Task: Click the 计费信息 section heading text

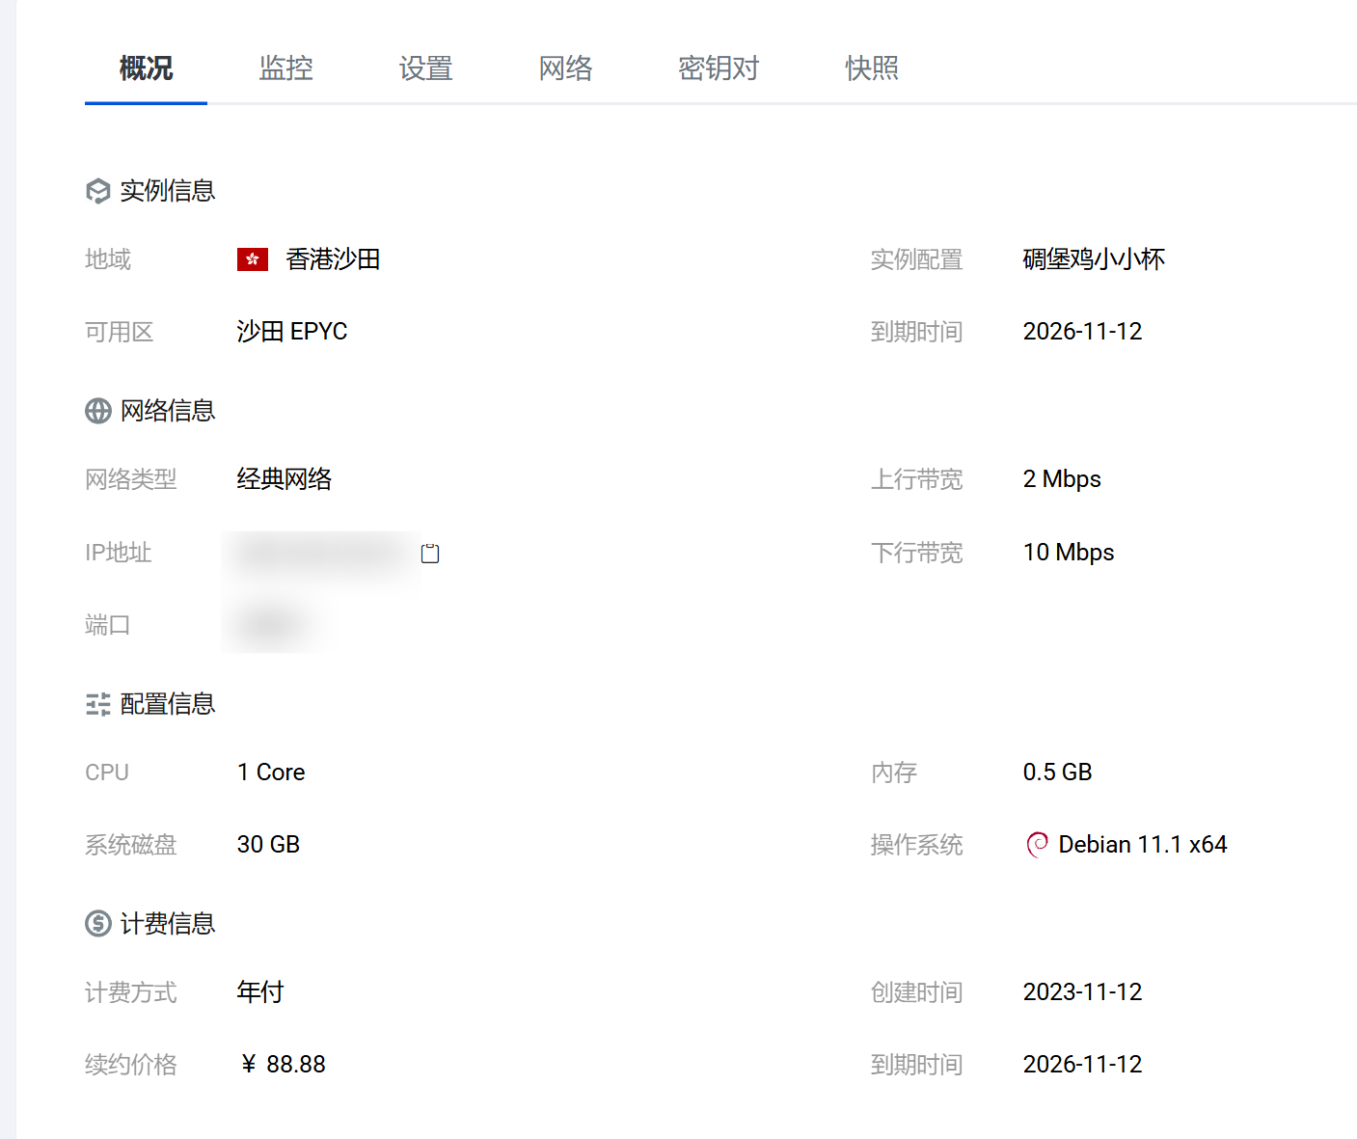Action: (168, 924)
